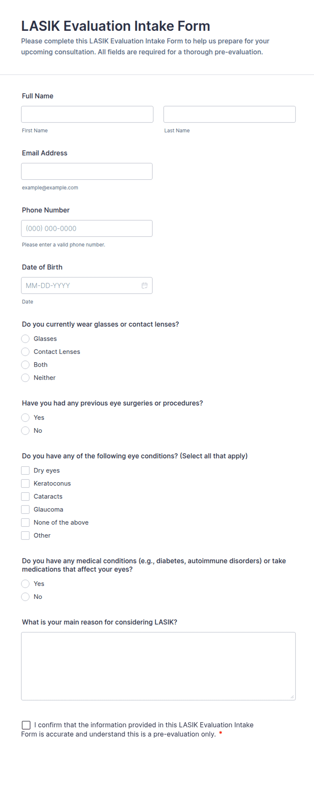The image size is (314, 808).
Task: Click the MM-DD-YYYY date field
Action: tap(87, 286)
